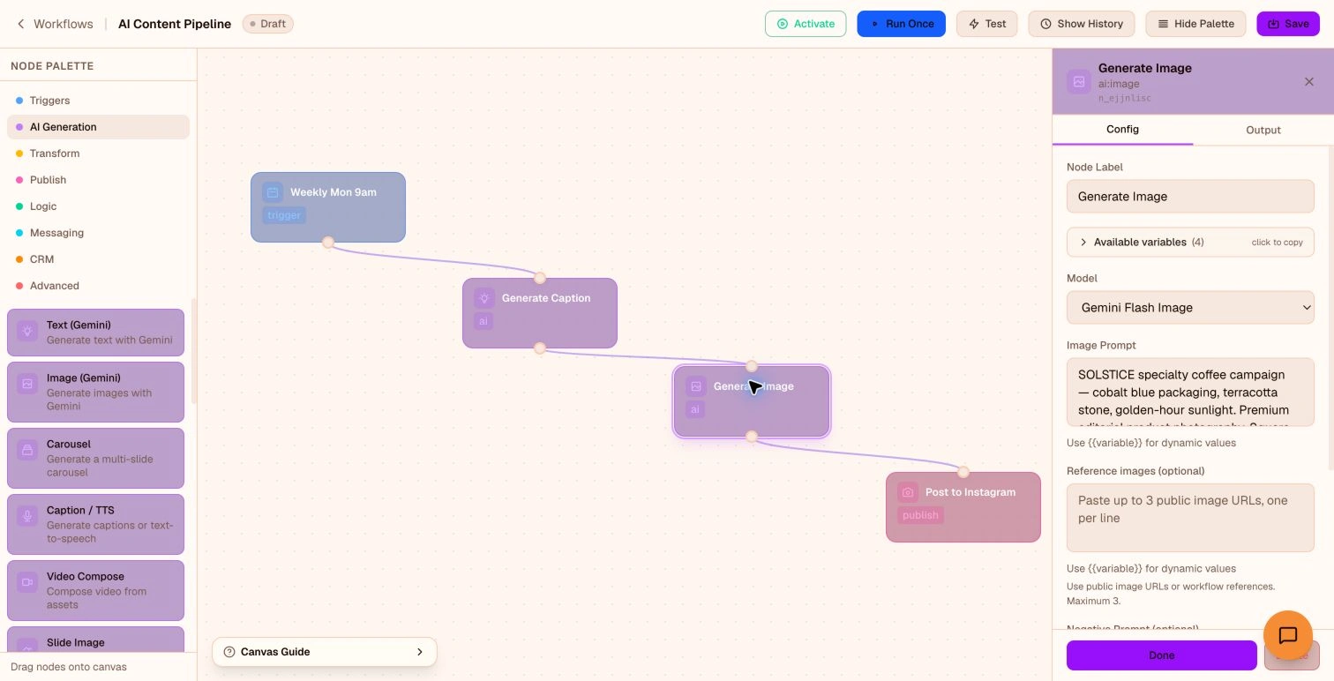Image resolution: width=1334 pixels, height=681 pixels.
Task: Click the Caption / TTS microphone icon
Action: click(27, 517)
